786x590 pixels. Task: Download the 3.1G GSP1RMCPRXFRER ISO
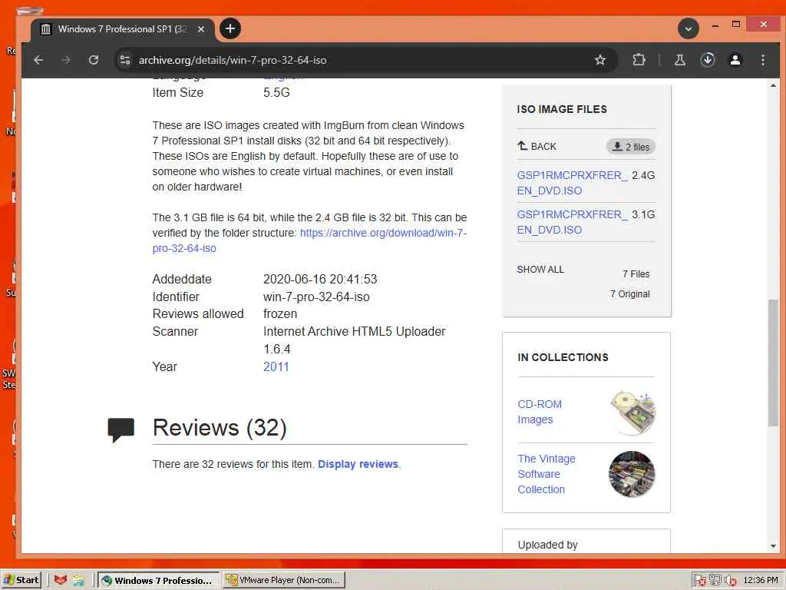pyautogui.click(x=571, y=222)
